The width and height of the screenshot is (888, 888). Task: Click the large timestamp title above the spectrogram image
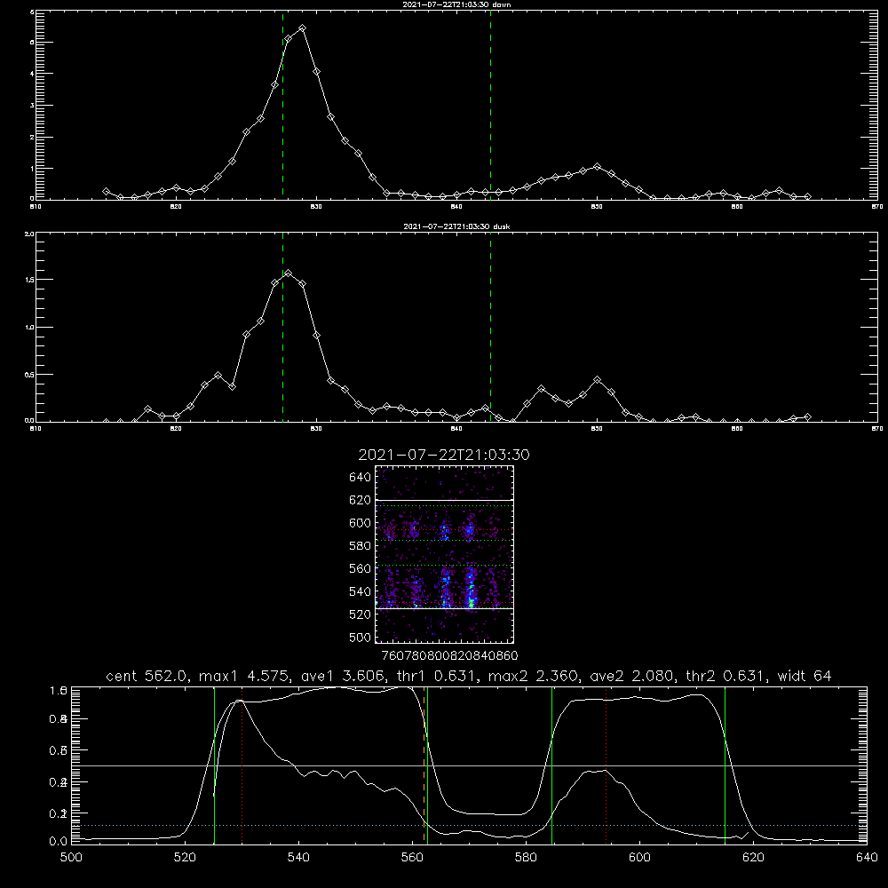444,455
